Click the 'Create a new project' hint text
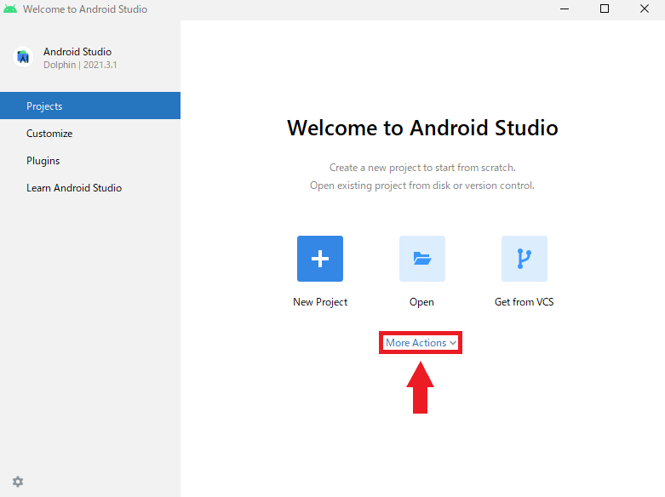This screenshot has height=497, width=665. click(x=422, y=168)
